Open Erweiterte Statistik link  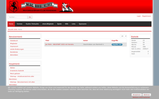point(17,71)
